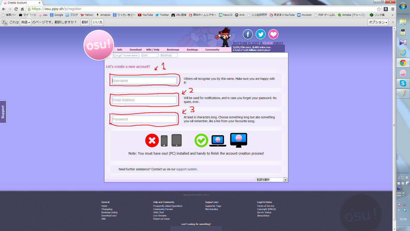Open the オプション options dropdown

point(378,22)
